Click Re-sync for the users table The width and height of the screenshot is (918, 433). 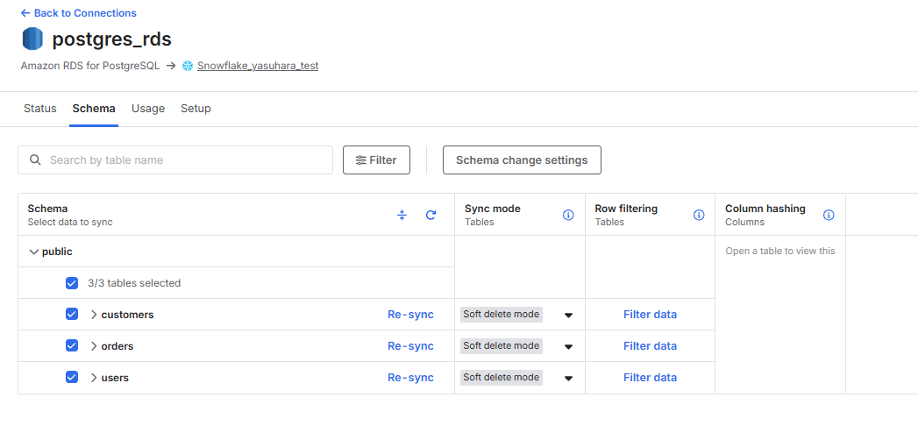[x=410, y=378]
